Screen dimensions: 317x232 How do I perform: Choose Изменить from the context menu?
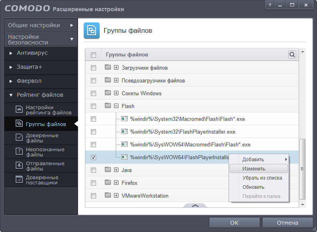point(254,169)
